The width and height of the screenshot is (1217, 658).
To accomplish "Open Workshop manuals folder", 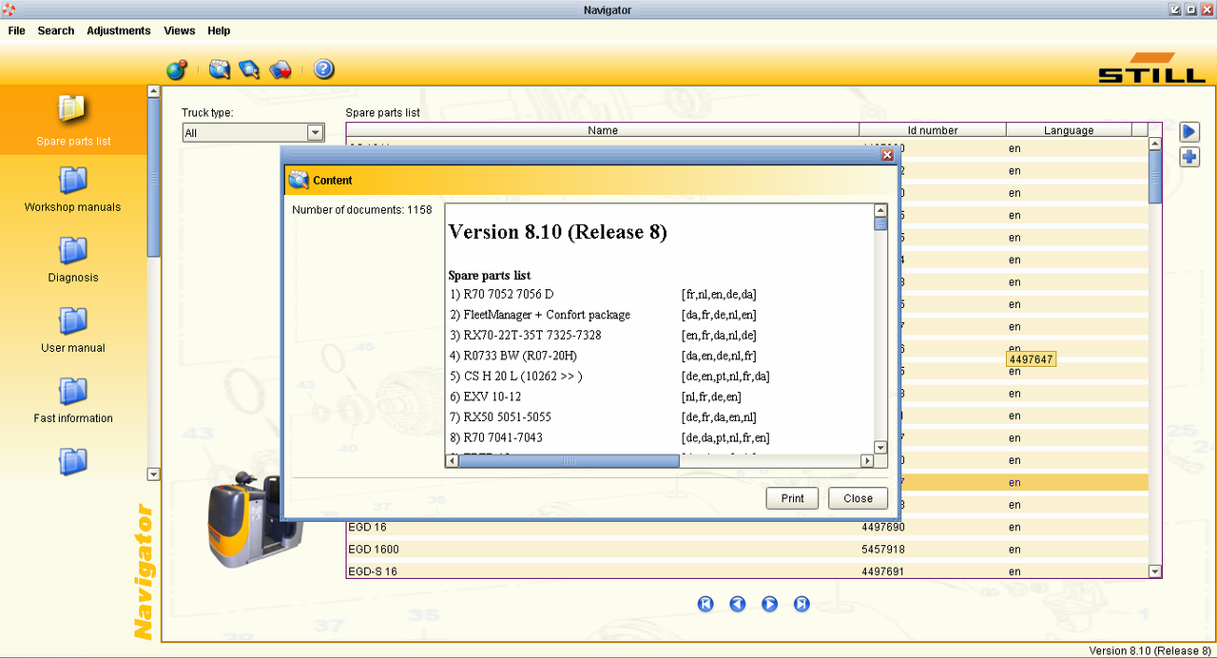I will (73, 188).
